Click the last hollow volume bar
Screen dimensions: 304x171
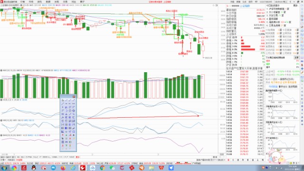[x=203, y=86]
